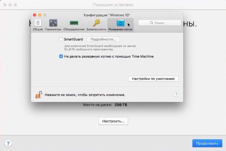Select the Оборудование memory chip icon
Screen dimensions: 226x151
(74, 23)
